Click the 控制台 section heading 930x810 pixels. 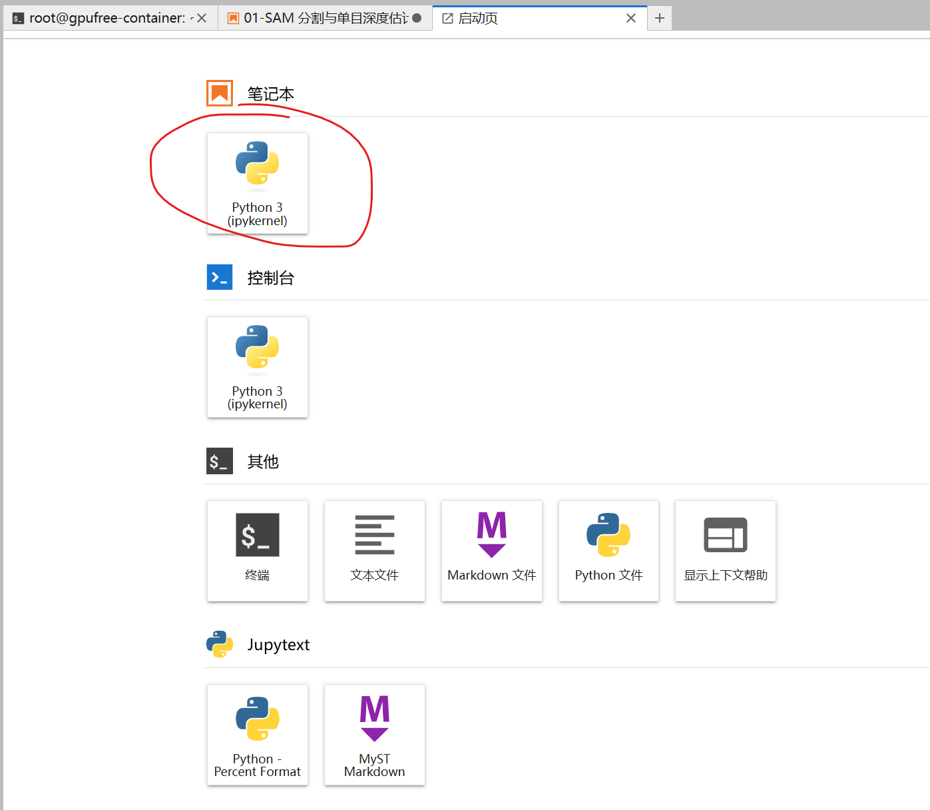pyautogui.click(x=271, y=278)
